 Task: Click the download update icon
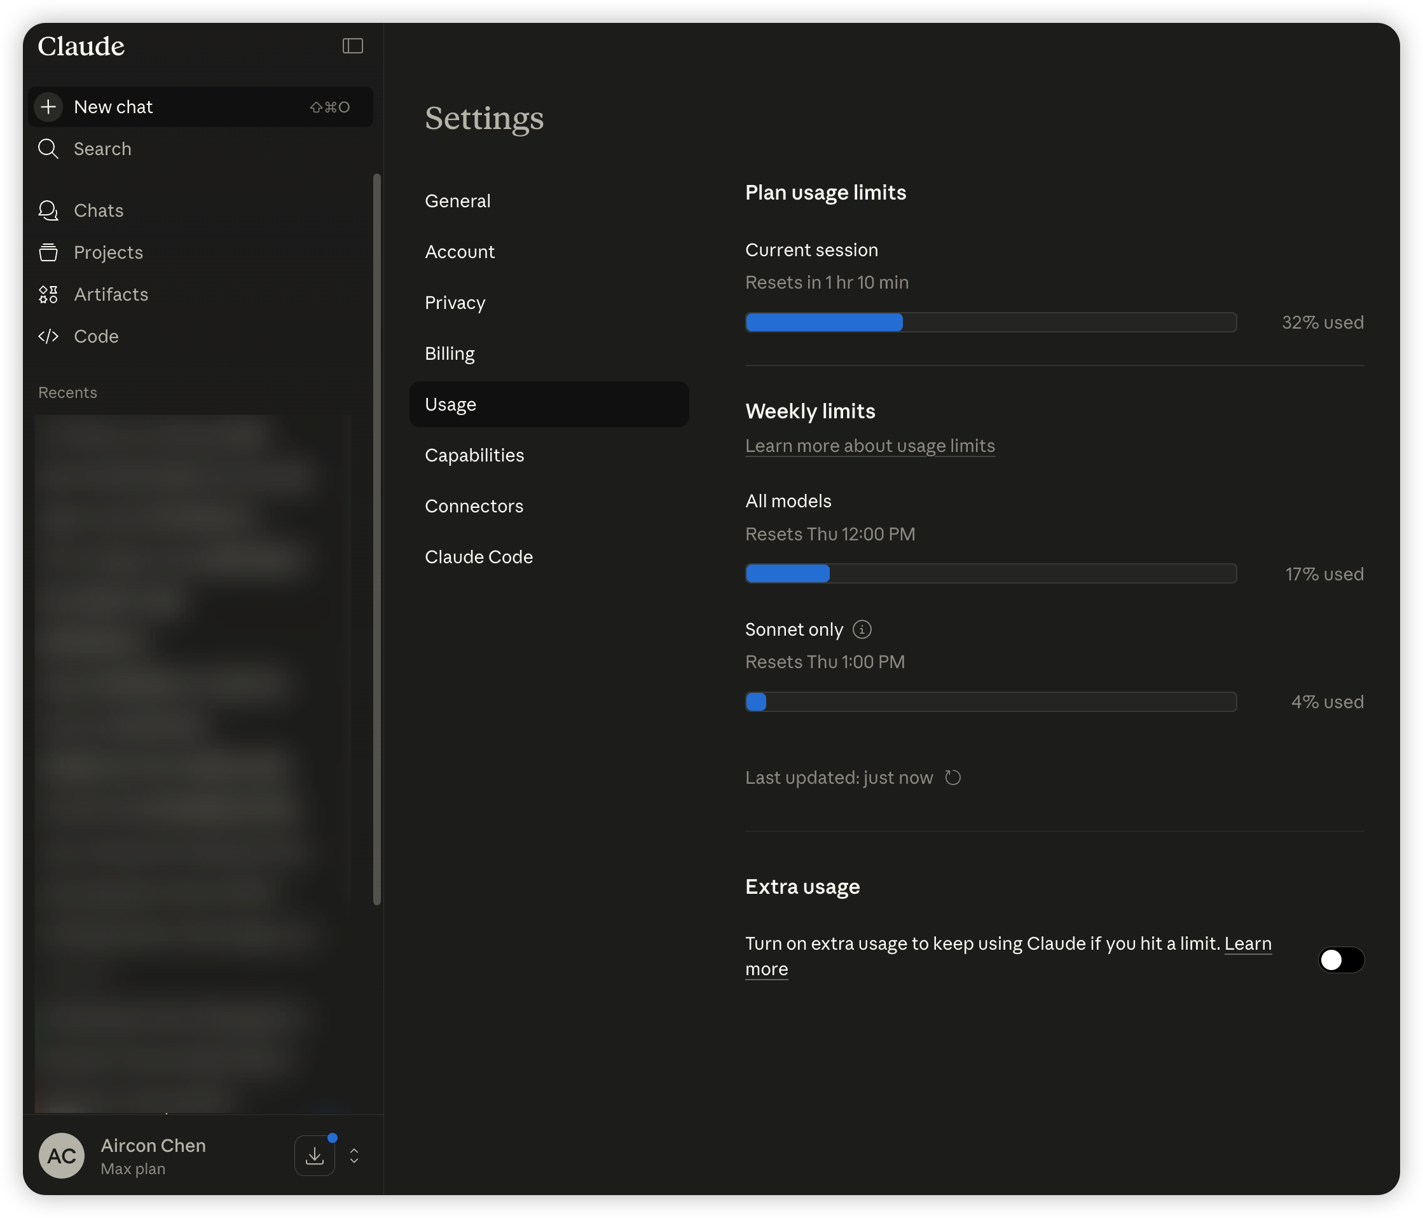tap(315, 1156)
